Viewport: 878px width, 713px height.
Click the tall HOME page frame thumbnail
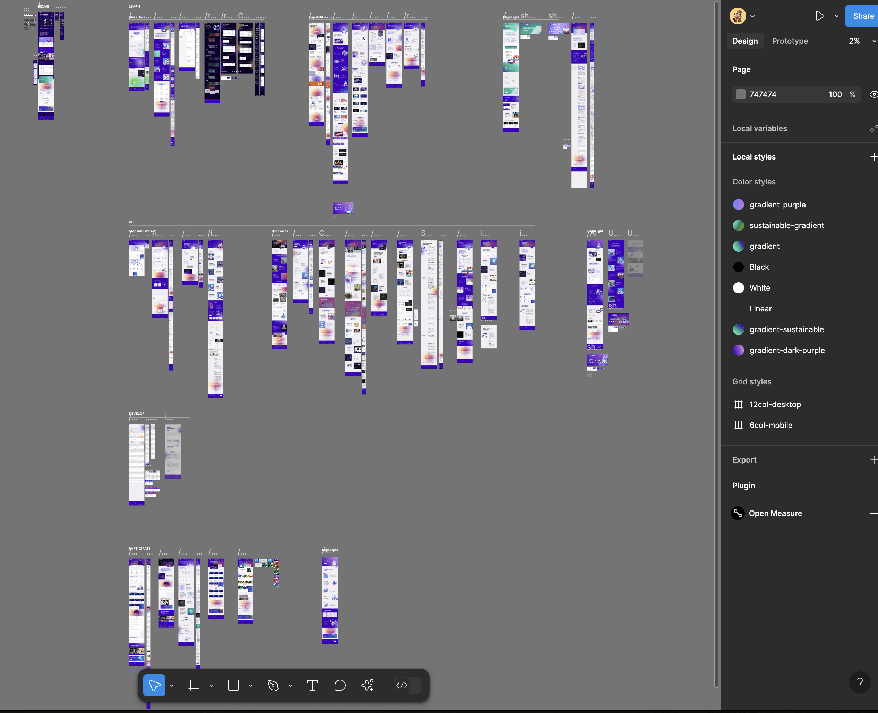tap(46, 66)
